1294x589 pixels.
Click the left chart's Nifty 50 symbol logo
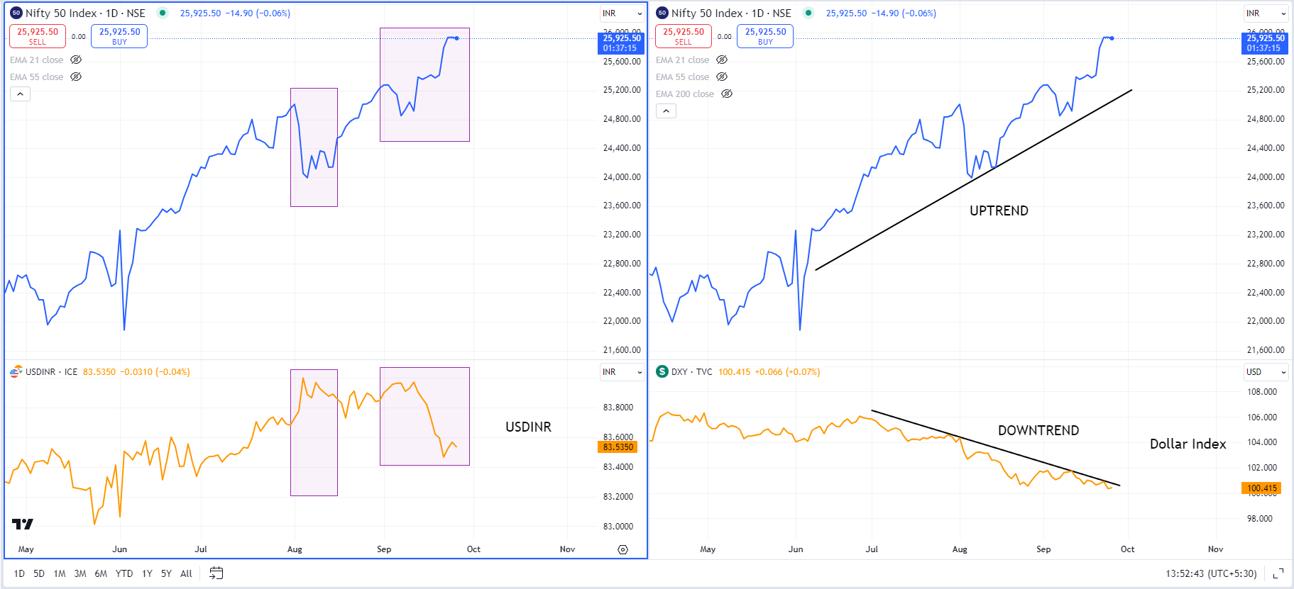pos(16,13)
